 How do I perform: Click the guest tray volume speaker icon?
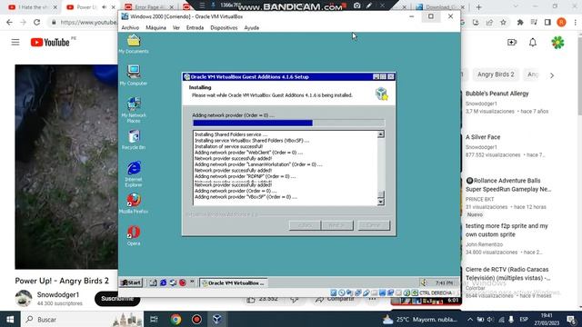coord(424,282)
